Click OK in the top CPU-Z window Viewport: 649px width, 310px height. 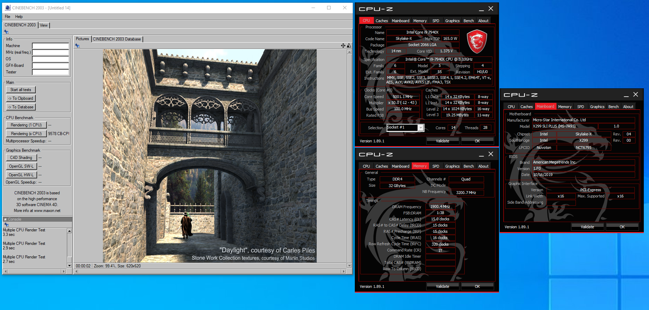tap(477, 141)
